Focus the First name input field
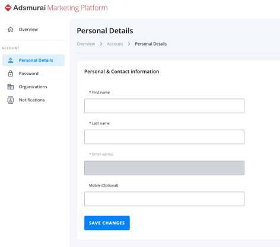Viewport: 280px width, 247px height. tap(164, 106)
